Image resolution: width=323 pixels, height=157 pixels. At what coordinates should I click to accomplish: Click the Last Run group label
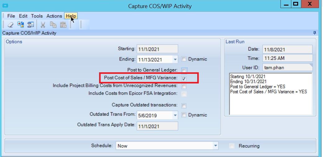click(235, 42)
